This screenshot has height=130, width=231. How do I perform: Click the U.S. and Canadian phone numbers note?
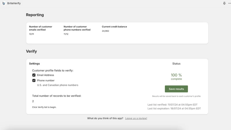tap(57, 85)
